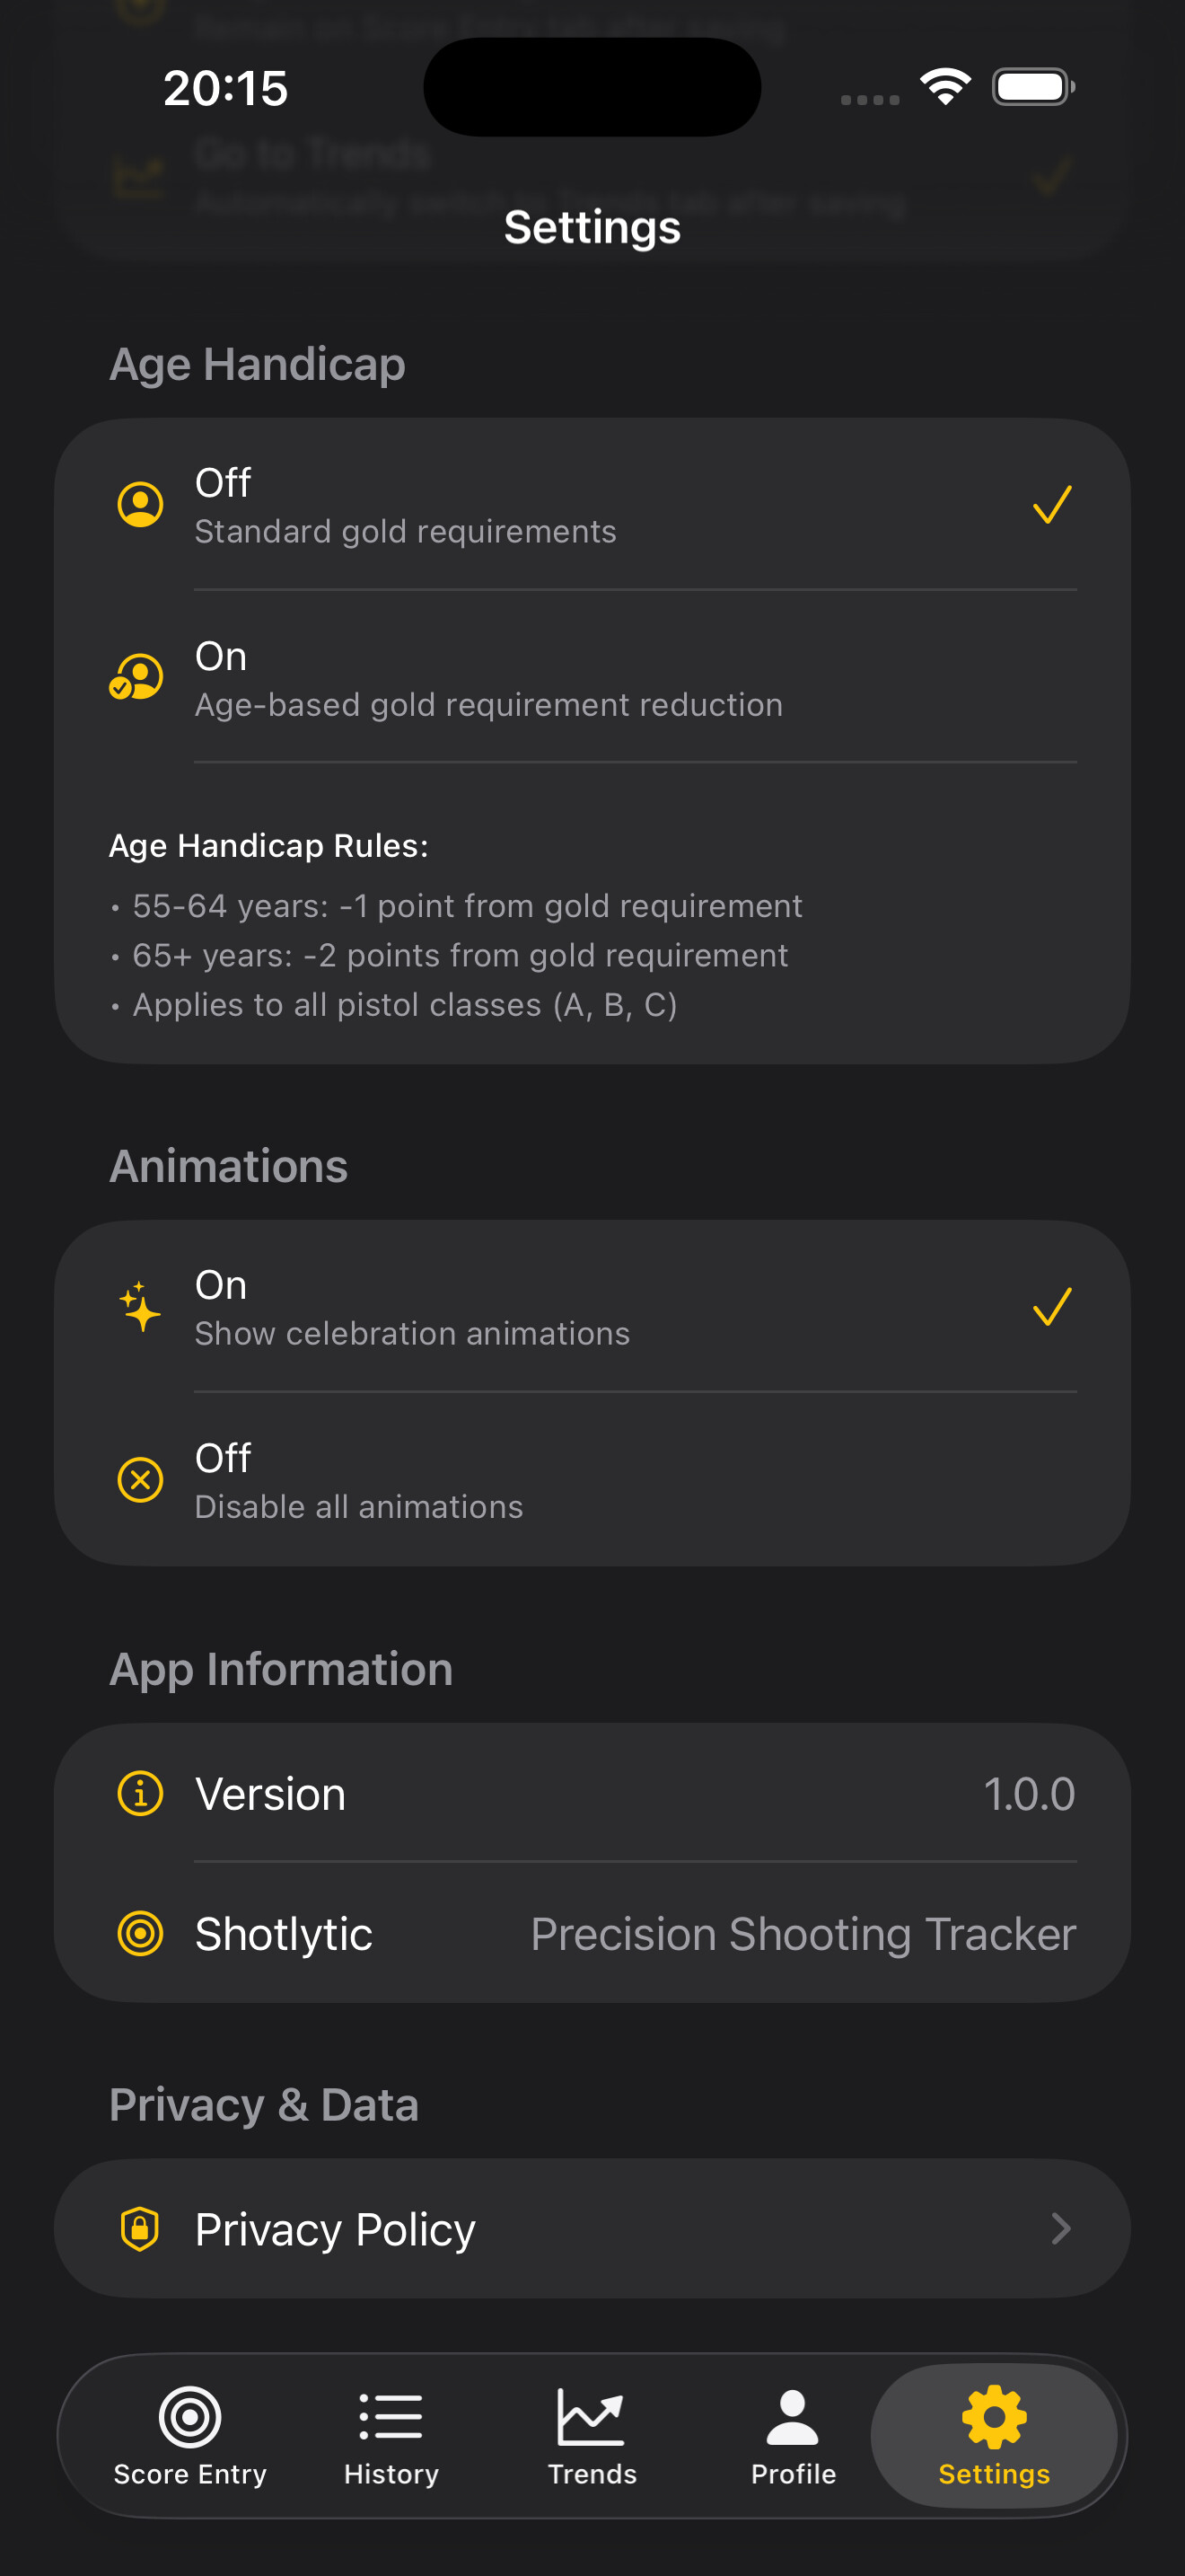
Task: Switch to the Trends tab label
Action: [x=592, y=2474]
